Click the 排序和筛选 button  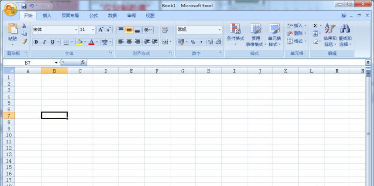coord(330,35)
